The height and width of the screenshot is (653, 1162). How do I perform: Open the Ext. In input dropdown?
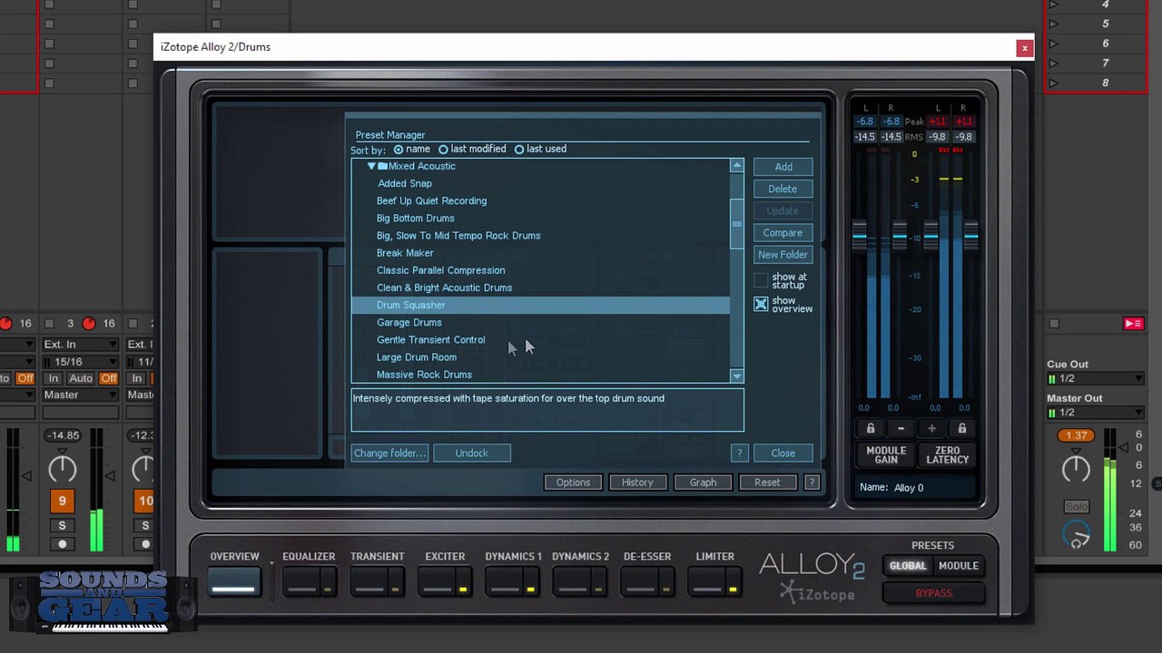[x=79, y=345]
